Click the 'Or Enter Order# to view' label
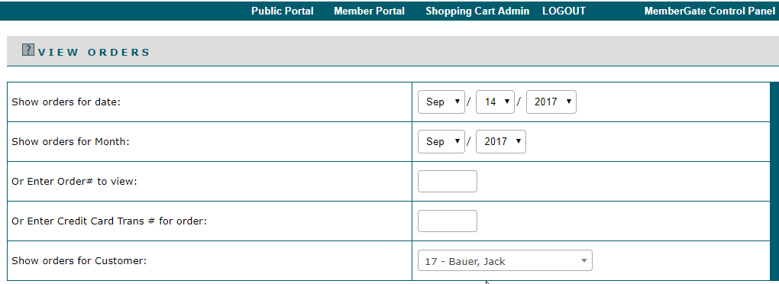The width and height of the screenshot is (779, 284). pyautogui.click(x=75, y=181)
